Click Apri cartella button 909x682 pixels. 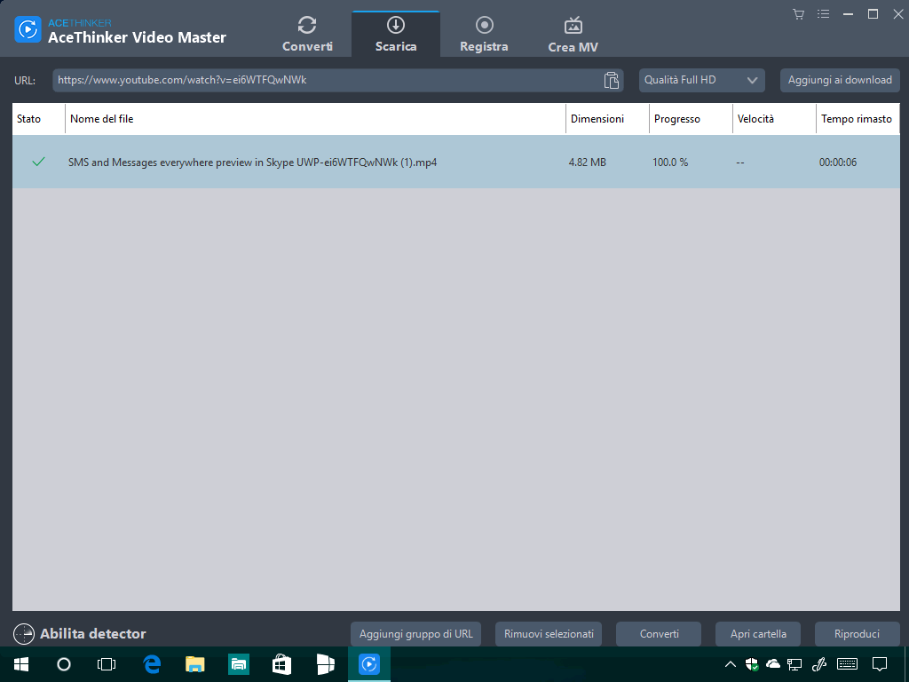(x=758, y=634)
